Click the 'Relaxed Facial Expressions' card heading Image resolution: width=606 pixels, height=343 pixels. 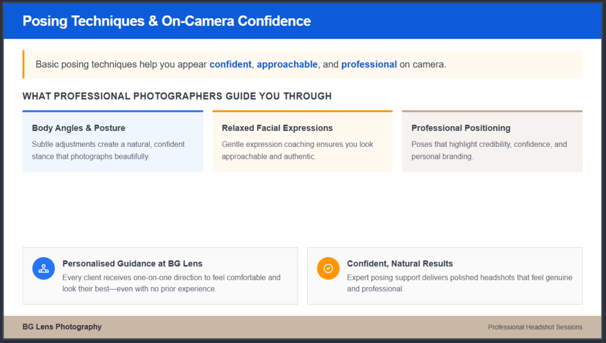(277, 128)
